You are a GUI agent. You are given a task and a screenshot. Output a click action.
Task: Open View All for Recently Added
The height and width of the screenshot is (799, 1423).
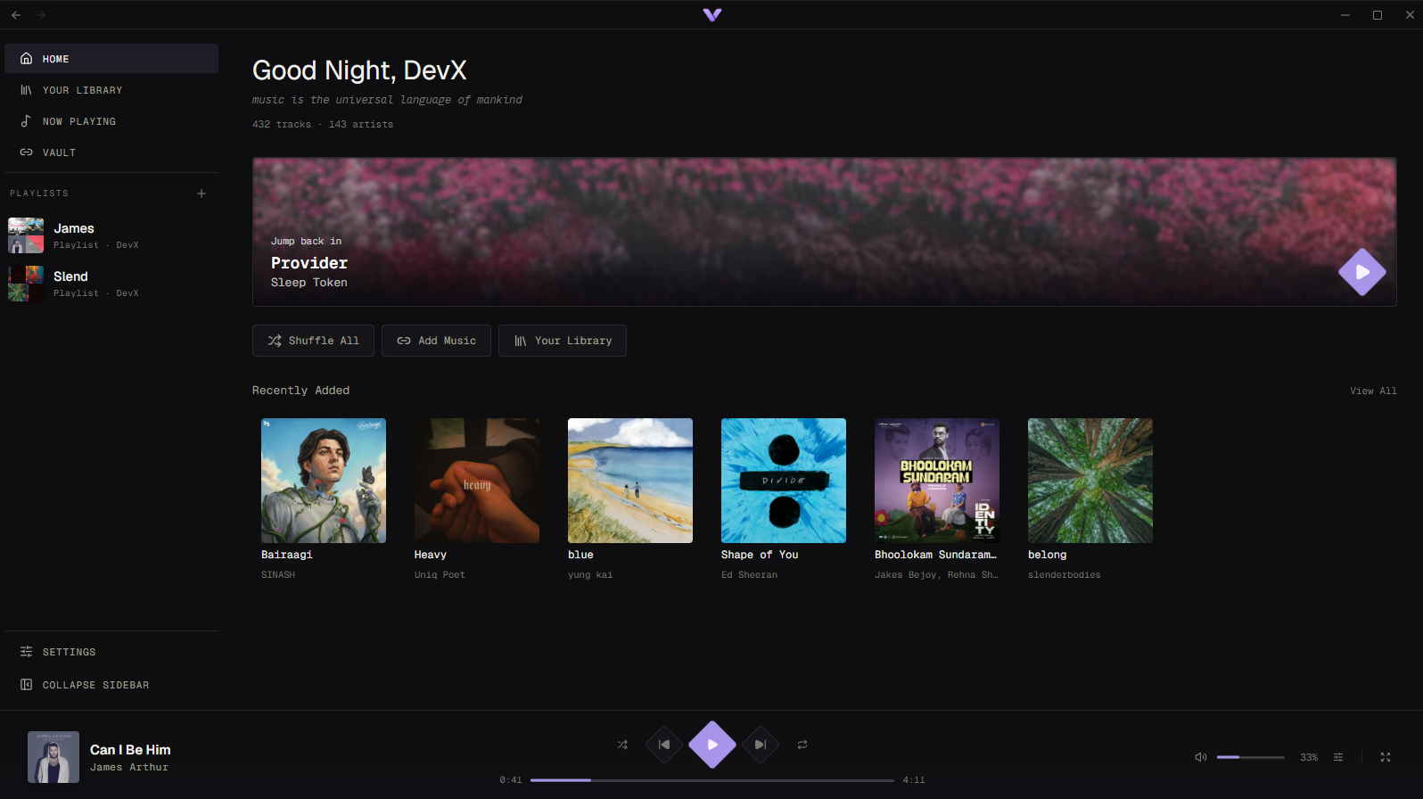(1373, 391)
